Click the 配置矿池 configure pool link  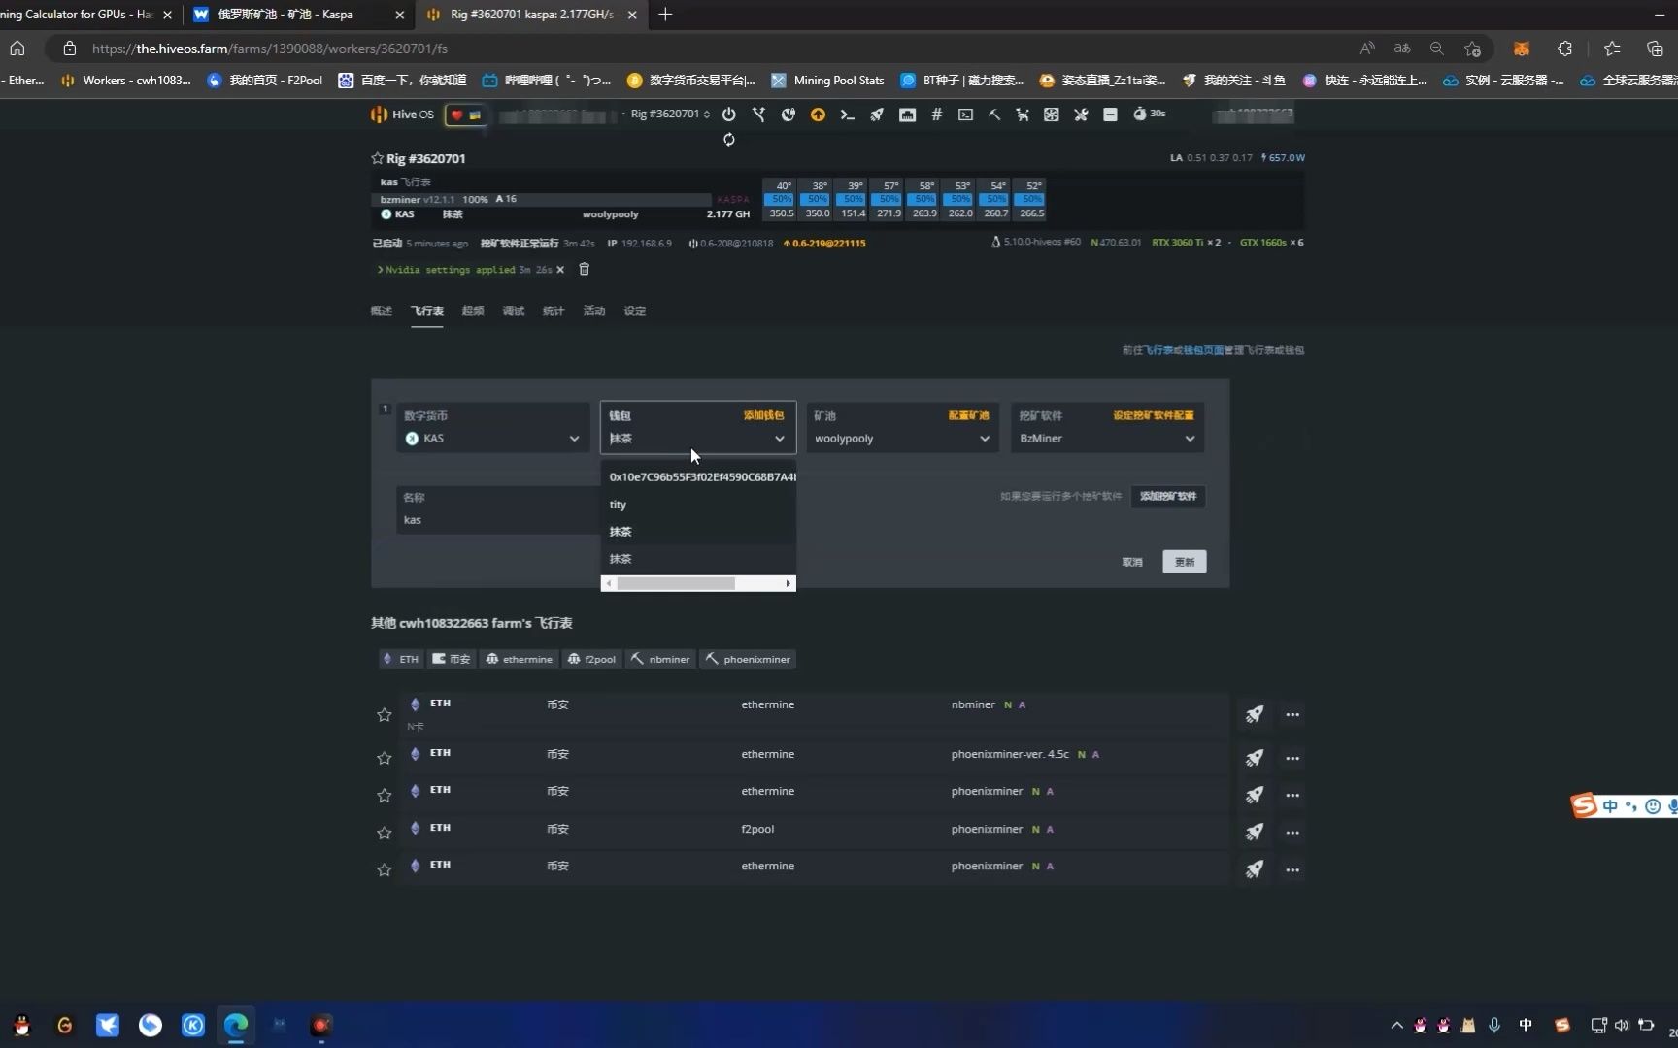coord(968,415)
